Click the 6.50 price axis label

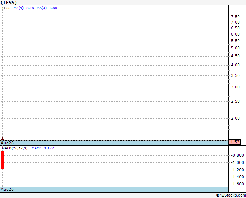235,28
